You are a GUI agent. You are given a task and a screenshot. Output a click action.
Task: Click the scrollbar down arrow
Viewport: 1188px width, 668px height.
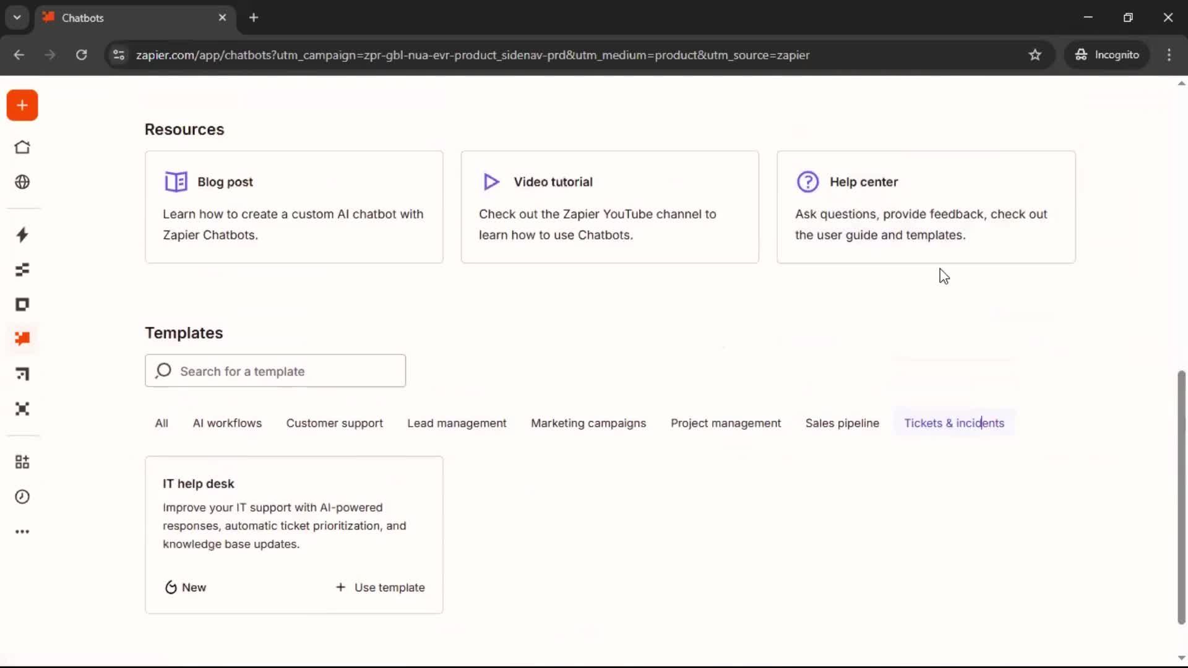[x=1181, y=659]
